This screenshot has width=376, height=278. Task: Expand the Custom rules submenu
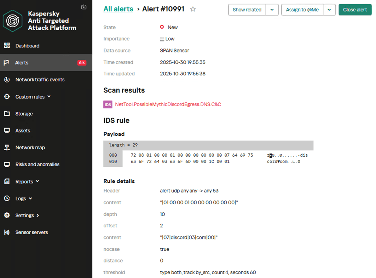coord(49,96)
